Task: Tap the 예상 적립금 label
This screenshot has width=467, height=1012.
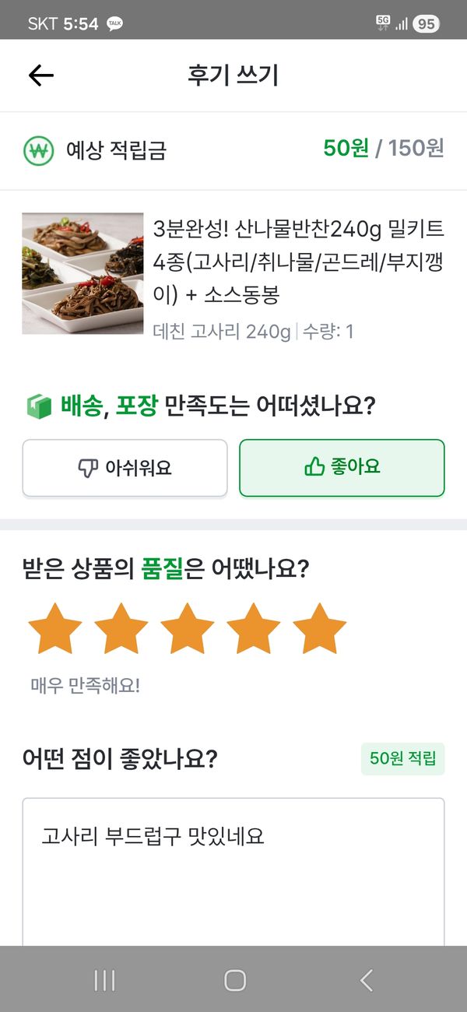Action: pos(116,150)
